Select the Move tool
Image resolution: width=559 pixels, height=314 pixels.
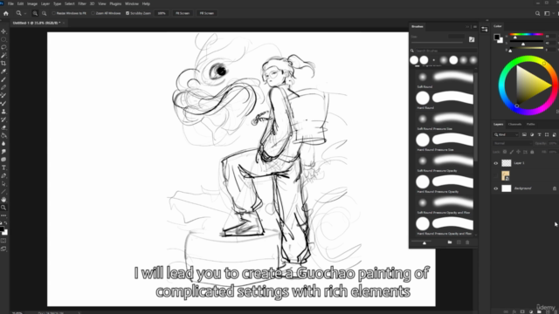point(3,31)
